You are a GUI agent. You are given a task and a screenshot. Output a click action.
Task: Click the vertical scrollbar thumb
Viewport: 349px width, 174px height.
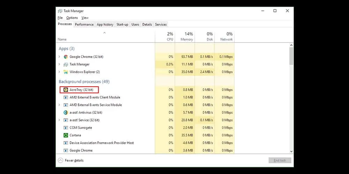tap(291, 56)
